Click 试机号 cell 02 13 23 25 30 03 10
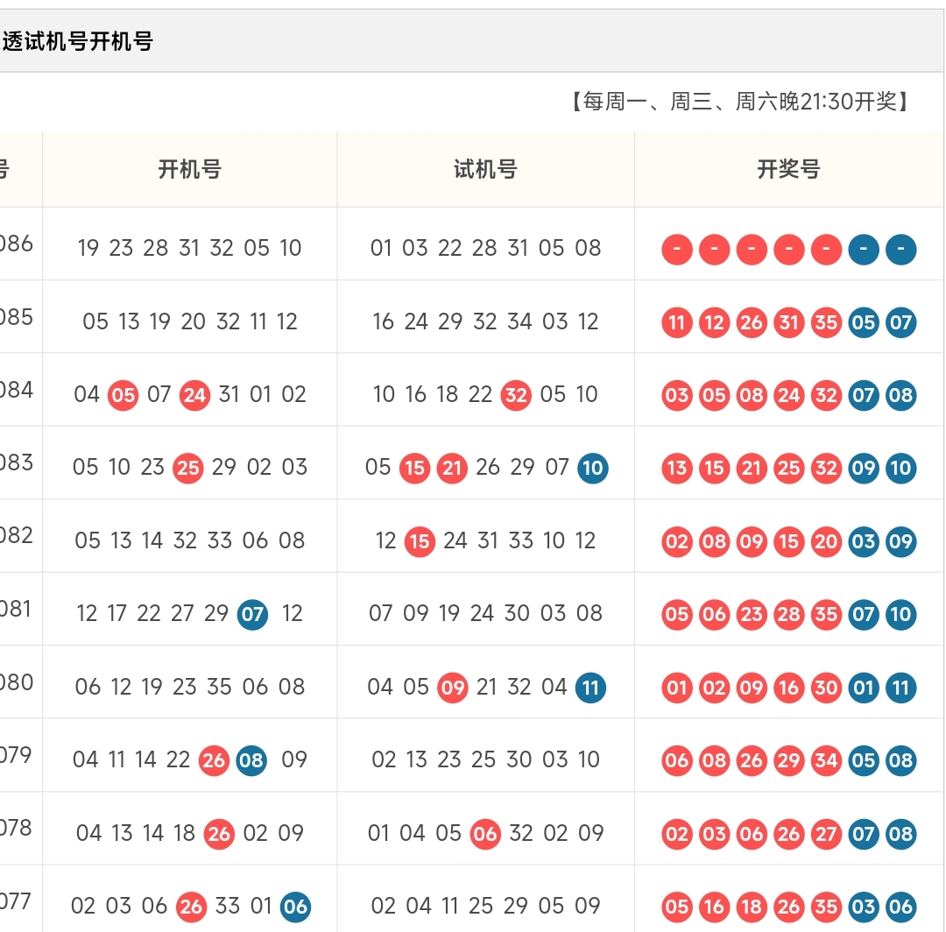The image size is (946, 932). pos(485,759)
